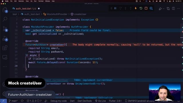Open the File menu
Image resolution: width=183 pixels, height=103 pixels.
pos(11,1)
